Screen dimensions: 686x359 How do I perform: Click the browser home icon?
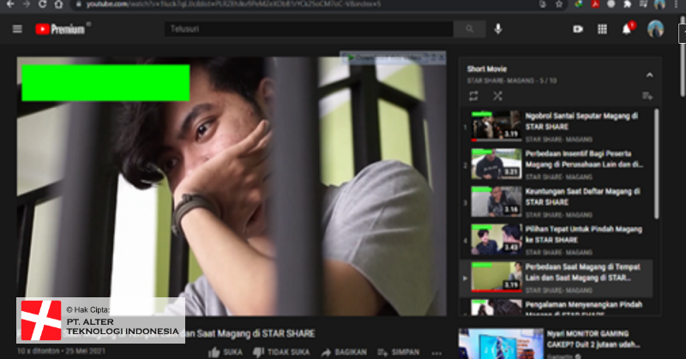[58, 4]
